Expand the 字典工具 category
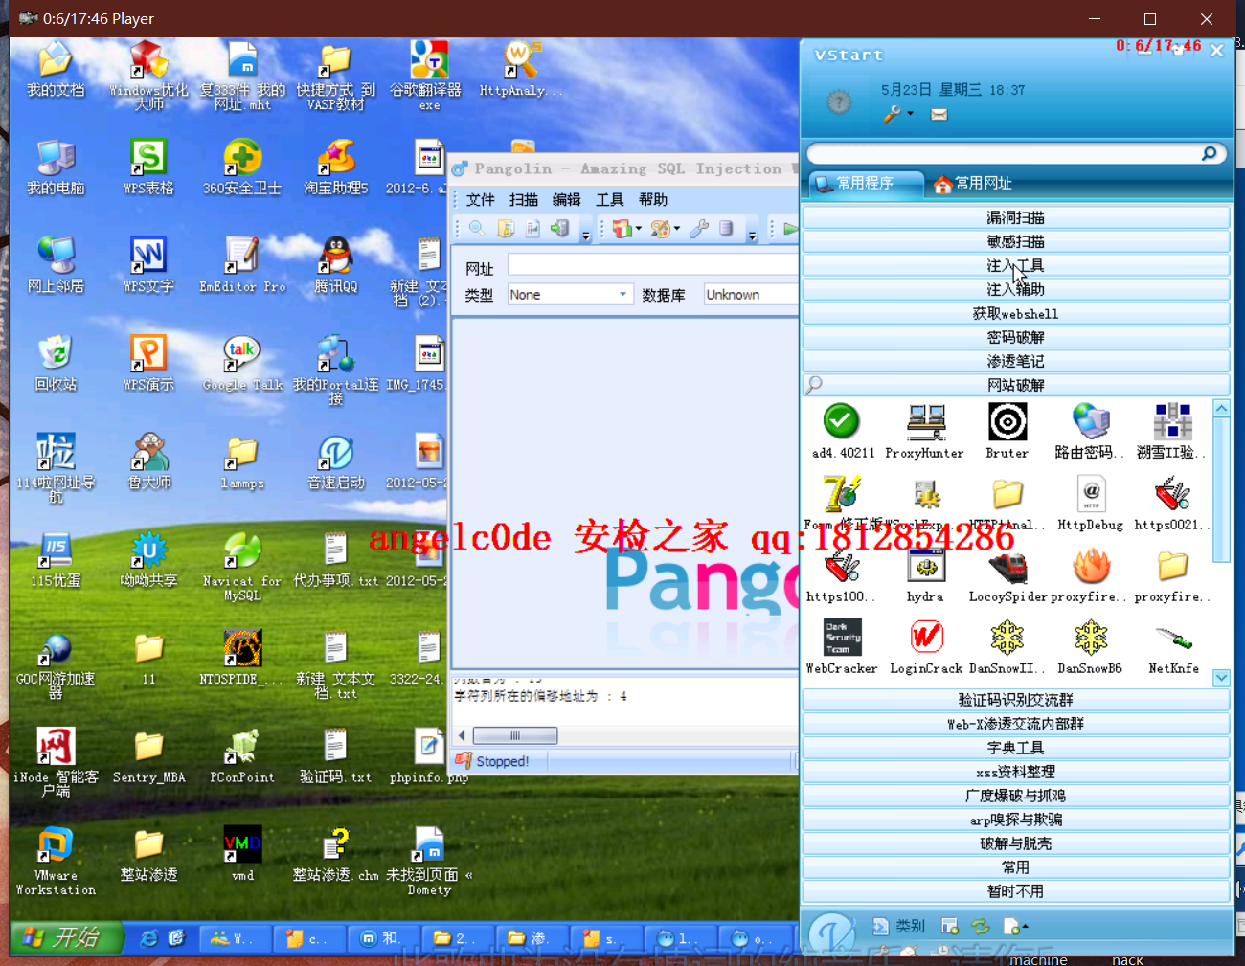The image size is (1245, 966). pos(1016,748)
